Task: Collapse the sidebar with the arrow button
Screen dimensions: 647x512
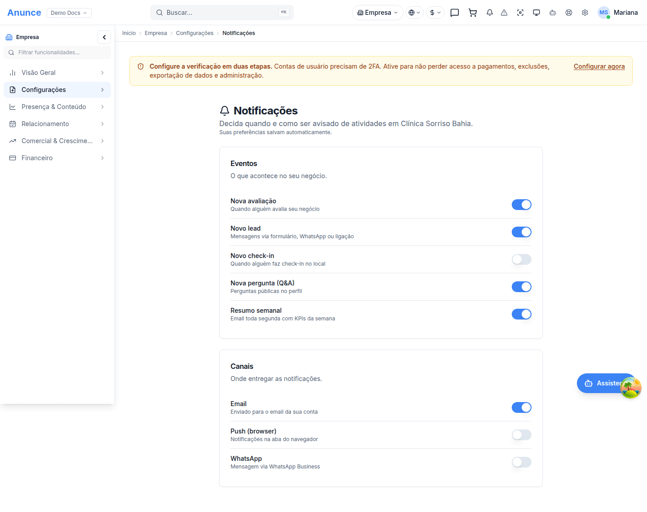Action: click(x=104, y=37)
